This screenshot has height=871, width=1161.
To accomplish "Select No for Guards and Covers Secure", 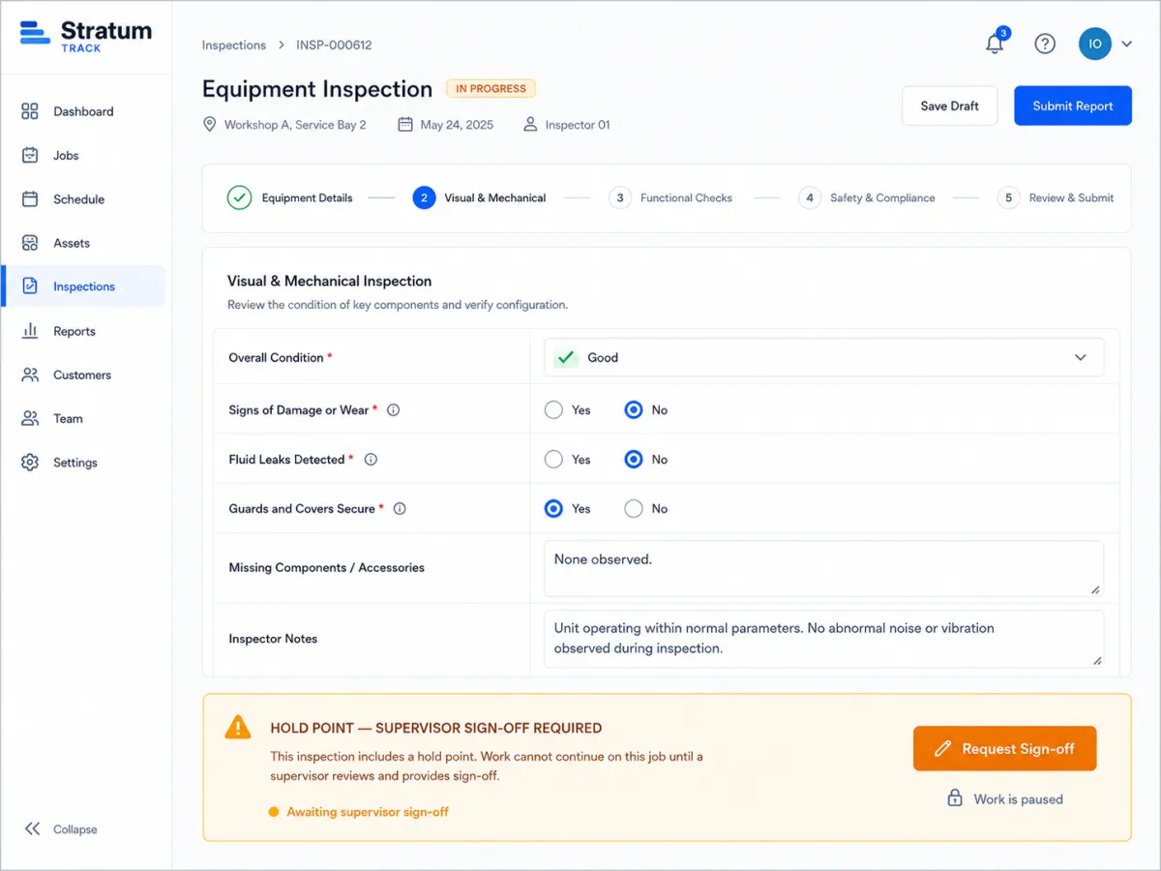I will point(634,509).
